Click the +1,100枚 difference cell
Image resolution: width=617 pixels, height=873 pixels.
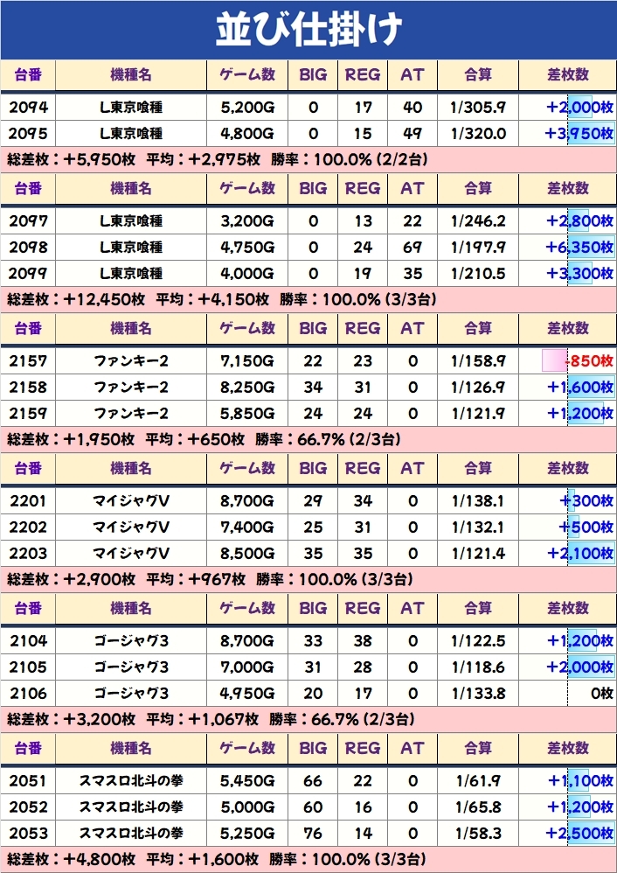(567, 781)
